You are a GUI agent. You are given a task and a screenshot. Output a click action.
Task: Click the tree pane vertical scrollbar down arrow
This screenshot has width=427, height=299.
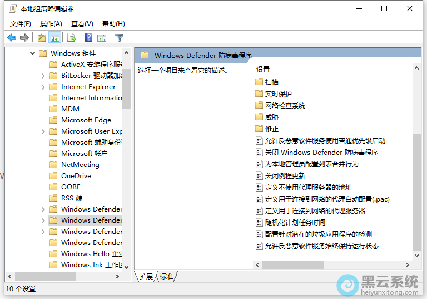[x=126, y=266]
